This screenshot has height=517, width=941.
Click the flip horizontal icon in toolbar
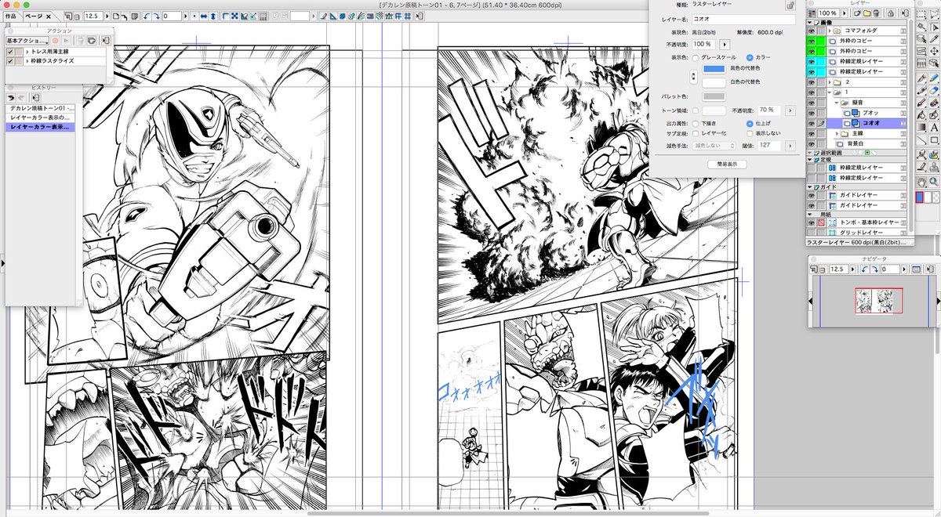click(203, 16)
